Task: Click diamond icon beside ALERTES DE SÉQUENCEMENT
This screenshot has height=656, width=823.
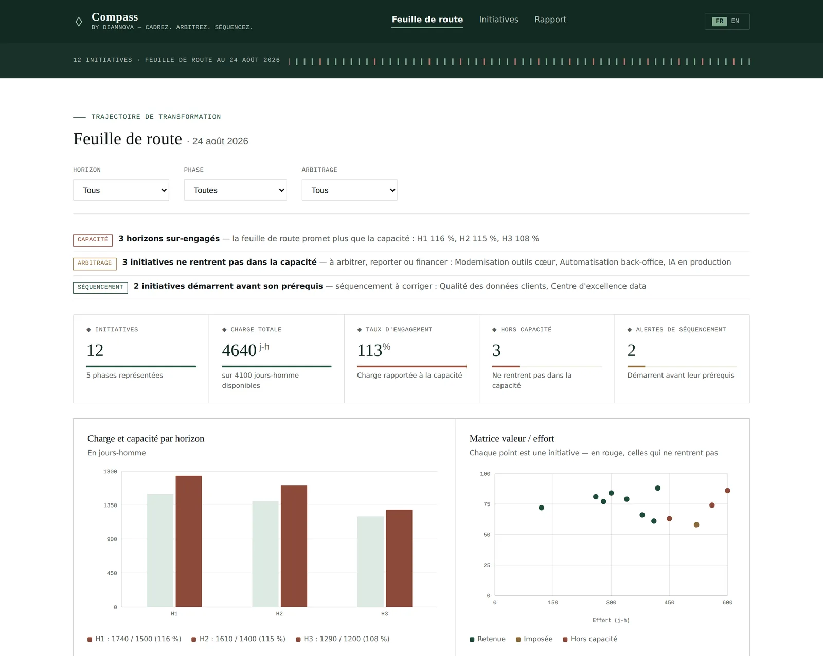Action: click(630, 330)
